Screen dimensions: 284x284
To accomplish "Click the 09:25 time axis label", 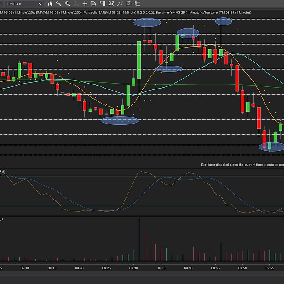I will [106, 268].
